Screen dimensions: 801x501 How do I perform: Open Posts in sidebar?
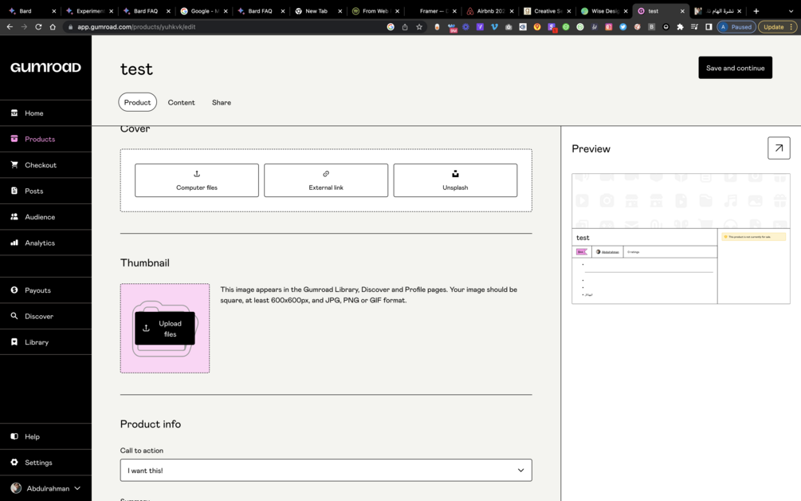[45, 191]
